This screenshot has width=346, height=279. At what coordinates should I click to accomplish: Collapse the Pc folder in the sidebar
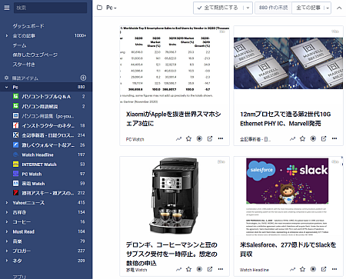(x=7, y=87)
